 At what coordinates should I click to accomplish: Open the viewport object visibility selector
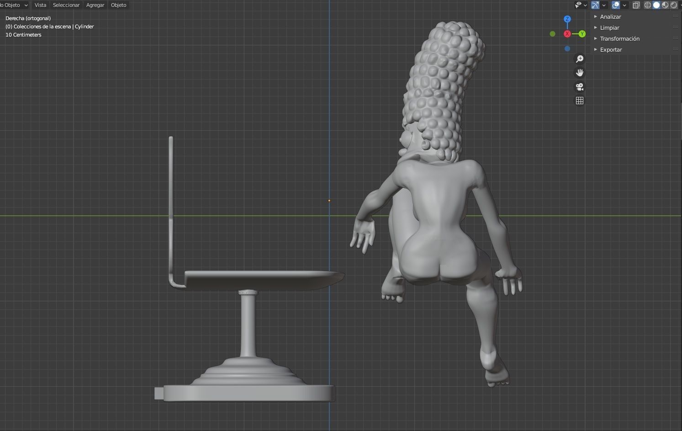tap(581, 5)
